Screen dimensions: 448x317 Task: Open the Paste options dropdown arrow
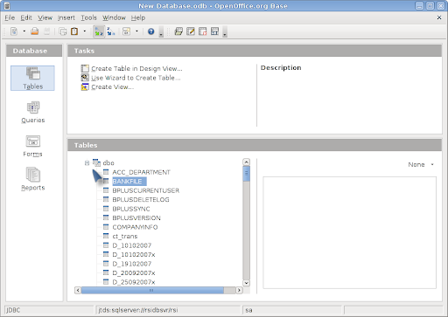click(x=85, y=31)
